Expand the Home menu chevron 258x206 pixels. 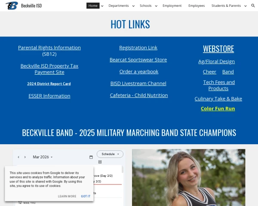102,6
